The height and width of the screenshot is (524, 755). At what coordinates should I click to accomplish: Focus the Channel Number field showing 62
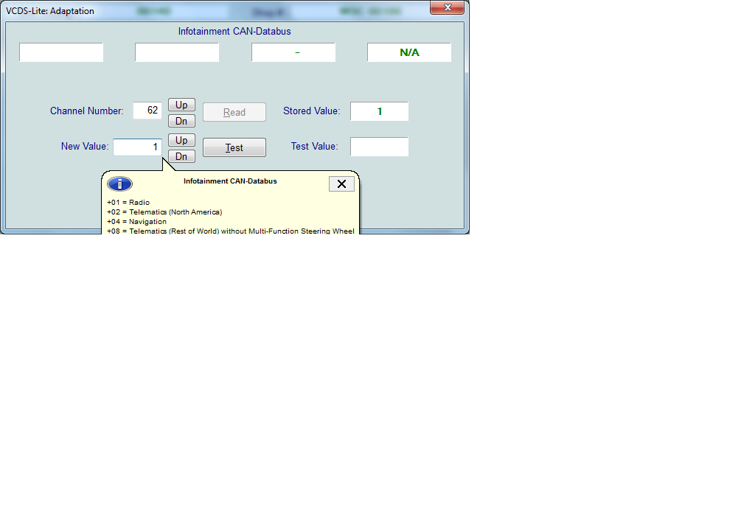(x=147, y=111)
